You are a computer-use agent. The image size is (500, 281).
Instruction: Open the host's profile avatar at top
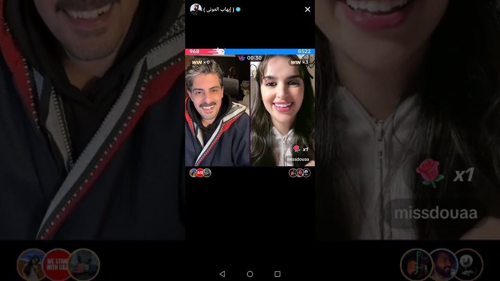pos(196,9)
